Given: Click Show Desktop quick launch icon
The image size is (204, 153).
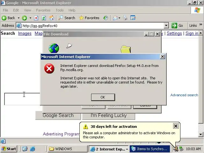Looking at the screenshot, I should click(x=25, y=149).
